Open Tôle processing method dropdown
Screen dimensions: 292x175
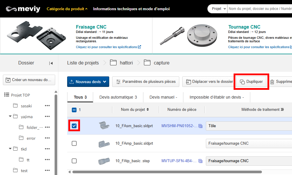pos(248,126)
